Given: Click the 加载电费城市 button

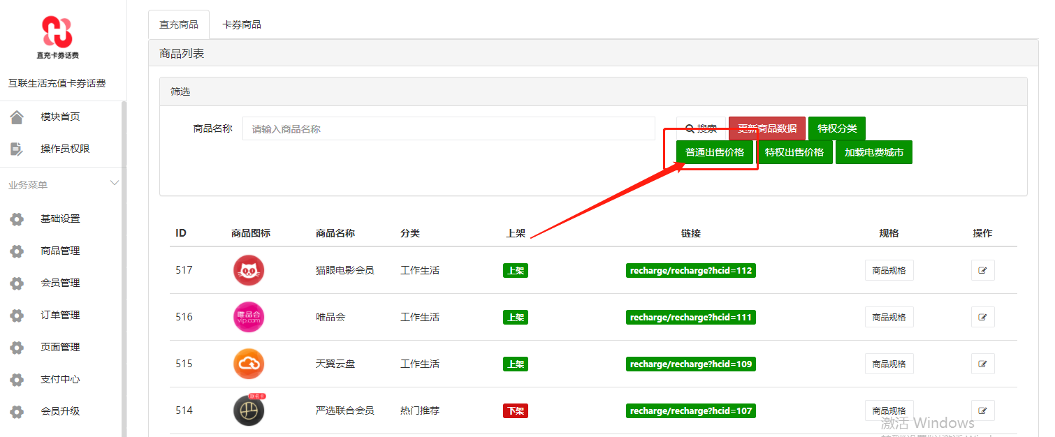Looking at the screenshot, I should [874, 152].
